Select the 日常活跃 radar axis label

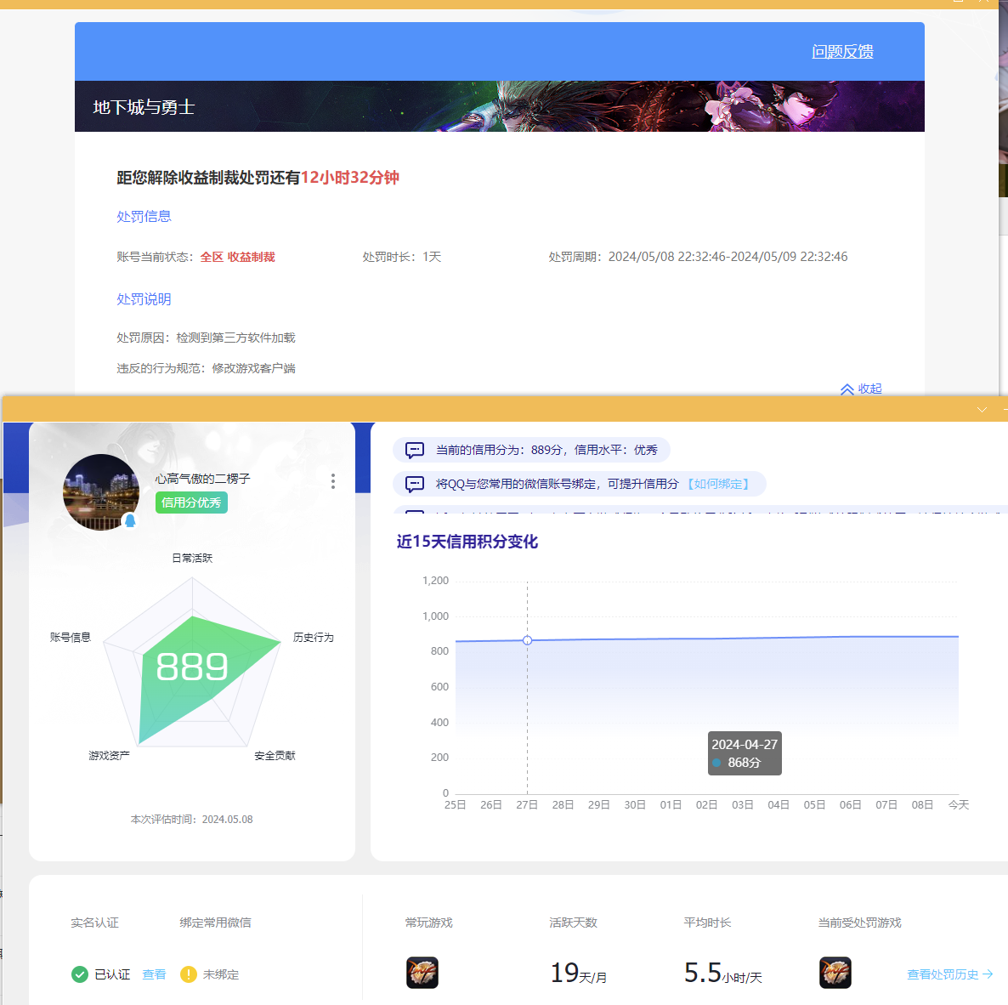pos(192,558)
